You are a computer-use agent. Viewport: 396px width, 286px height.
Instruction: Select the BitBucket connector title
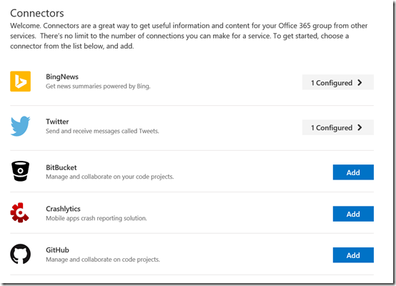[x=61, y=167]
